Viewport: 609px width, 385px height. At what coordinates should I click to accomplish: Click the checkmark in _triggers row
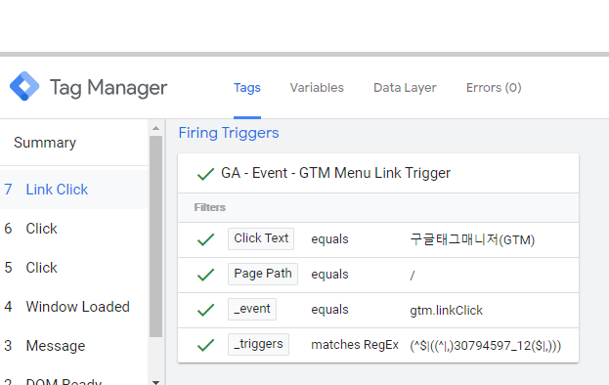coord(206,345)
